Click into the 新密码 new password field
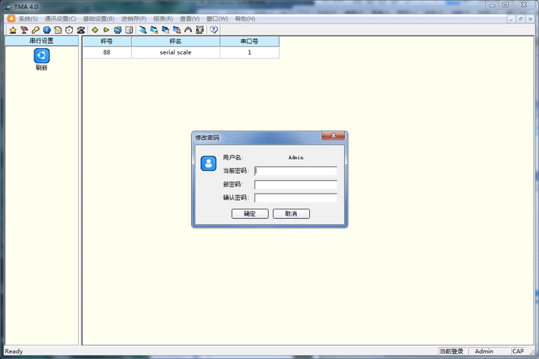Screen dimensions: 539x359 [296, 185]
